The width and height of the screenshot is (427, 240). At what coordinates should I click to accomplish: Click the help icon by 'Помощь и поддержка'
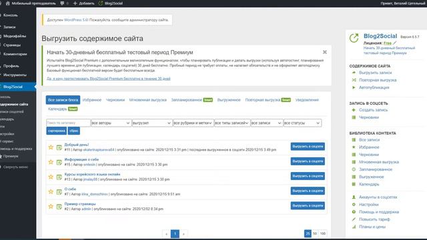[354, 212]
